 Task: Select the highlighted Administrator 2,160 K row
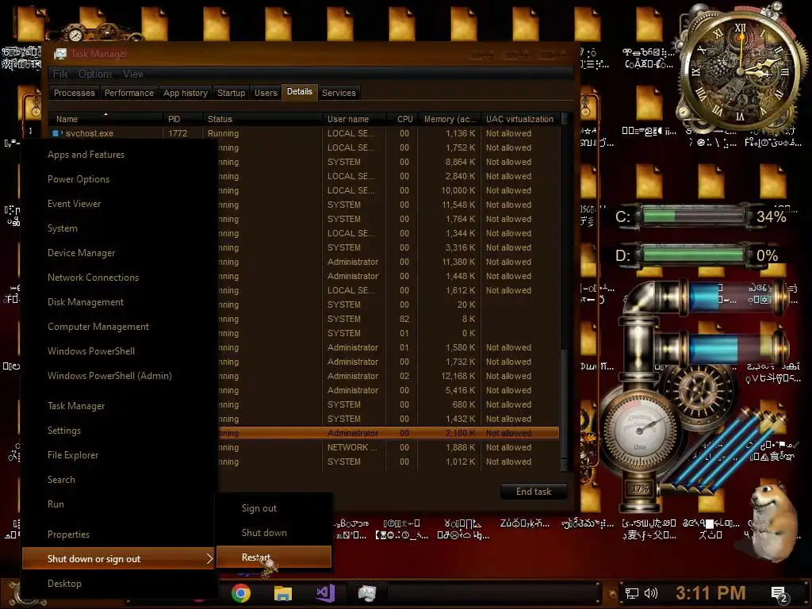click(x=389, y=433)
